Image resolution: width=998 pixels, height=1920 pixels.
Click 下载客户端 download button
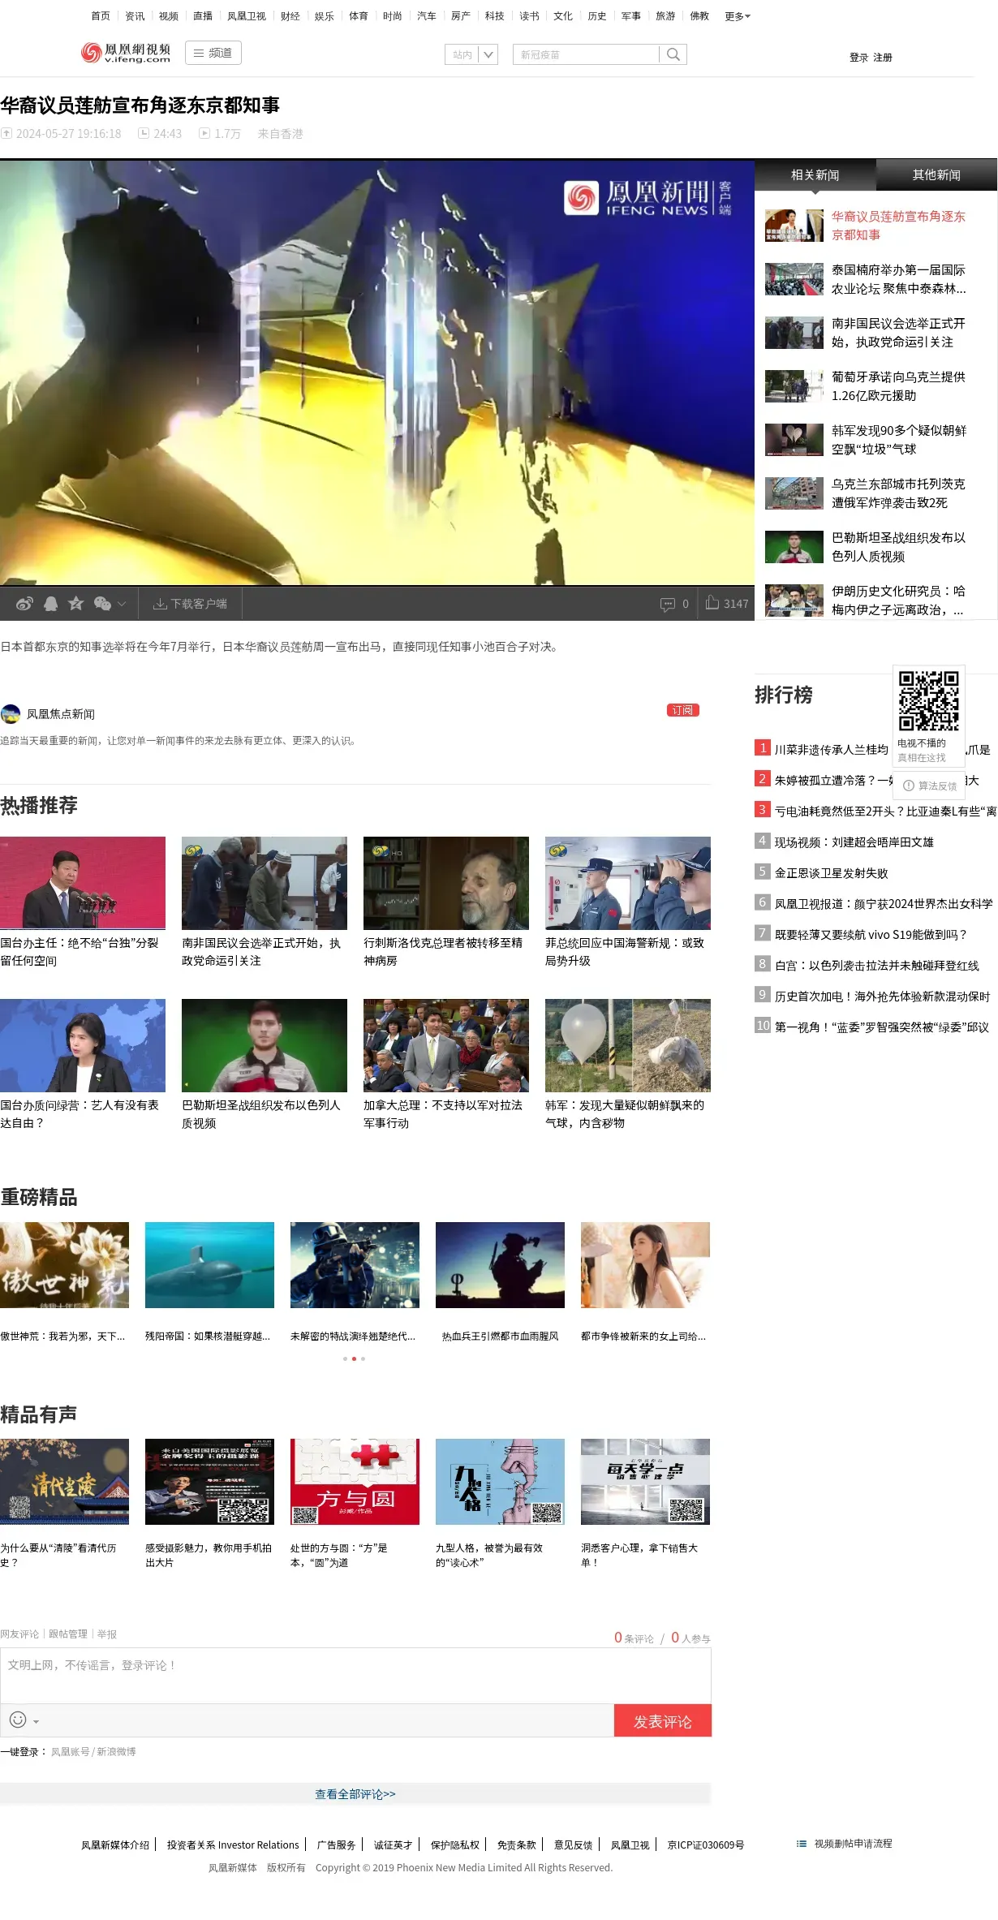point(191,604)
